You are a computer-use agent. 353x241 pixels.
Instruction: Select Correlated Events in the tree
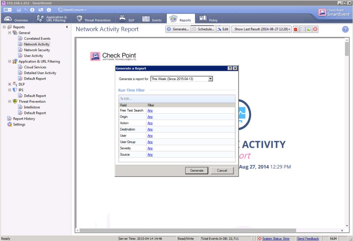pyautogui.click(x=37, y=38)
